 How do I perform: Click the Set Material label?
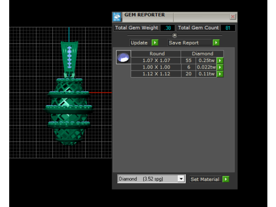[x=205, y=179]
